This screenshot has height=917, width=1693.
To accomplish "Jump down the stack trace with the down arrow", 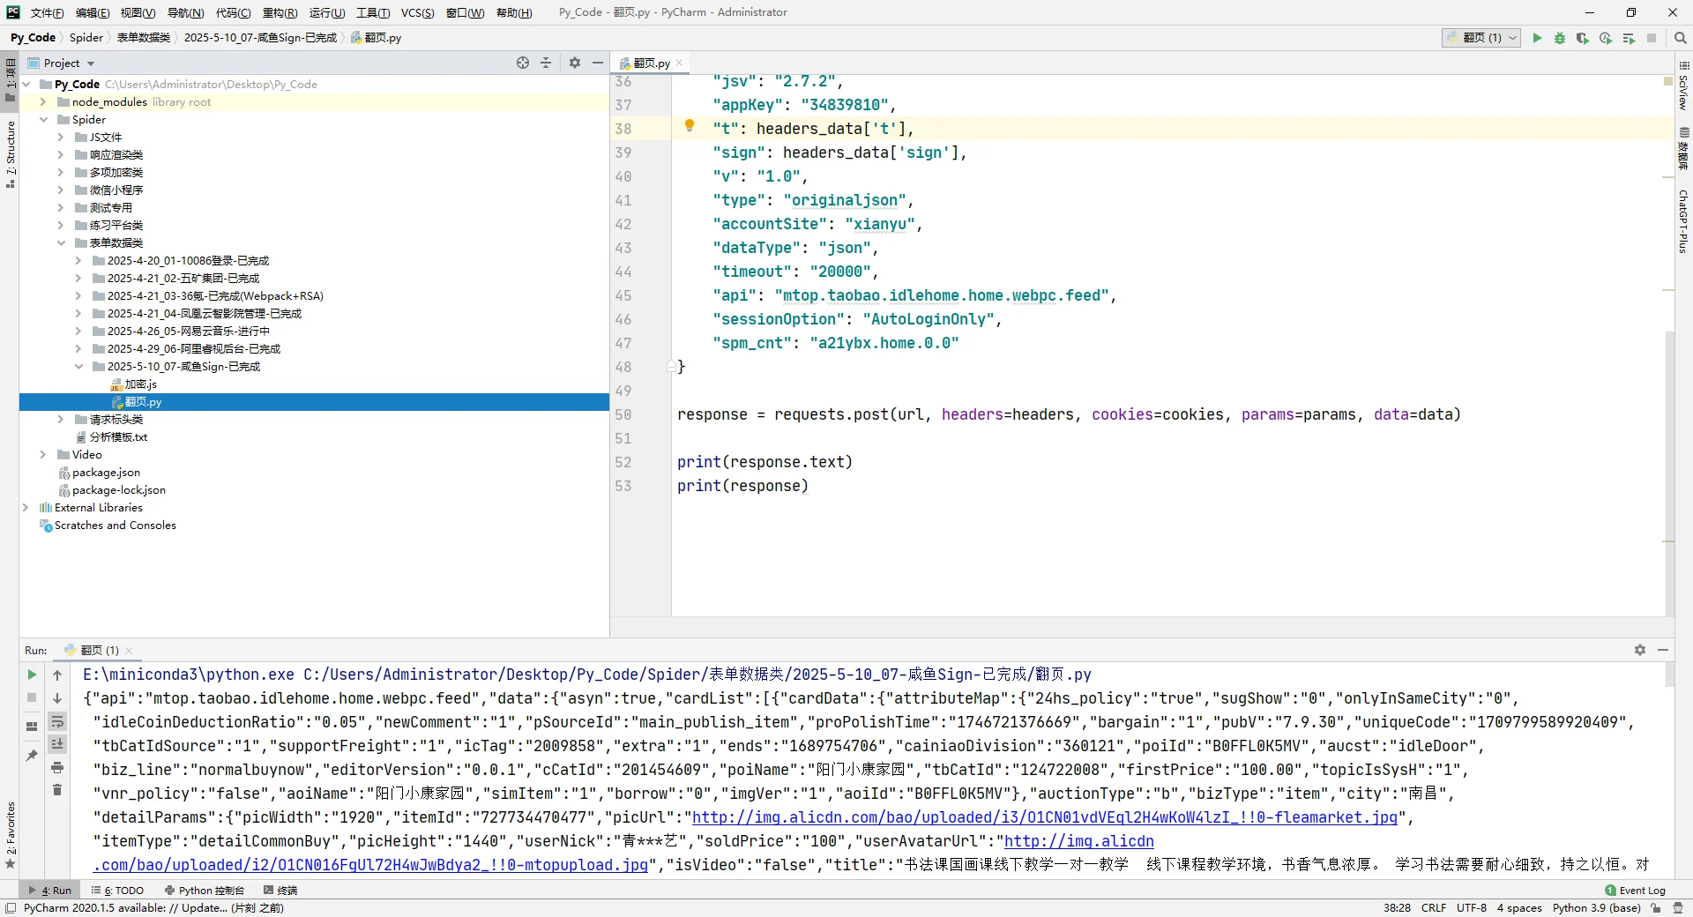I will [57, 697].
